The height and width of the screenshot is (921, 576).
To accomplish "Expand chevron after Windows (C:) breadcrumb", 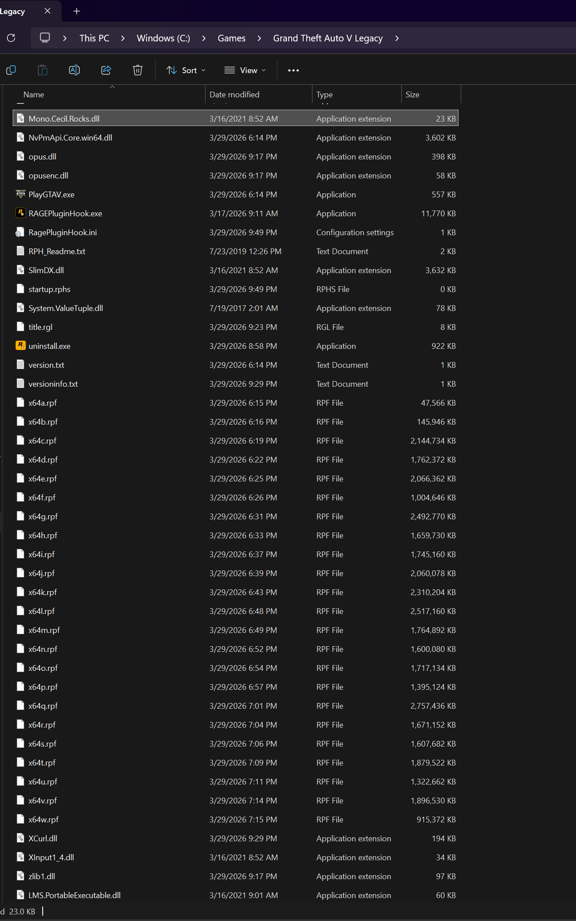I will tap(204, 38).
